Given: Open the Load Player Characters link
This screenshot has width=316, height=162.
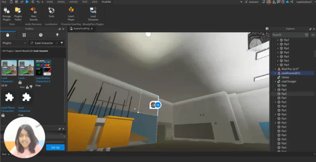Looking at the screenshot, I should point(8,109).
